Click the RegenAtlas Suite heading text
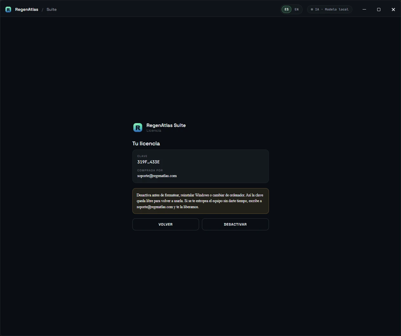 coord(166,125)
